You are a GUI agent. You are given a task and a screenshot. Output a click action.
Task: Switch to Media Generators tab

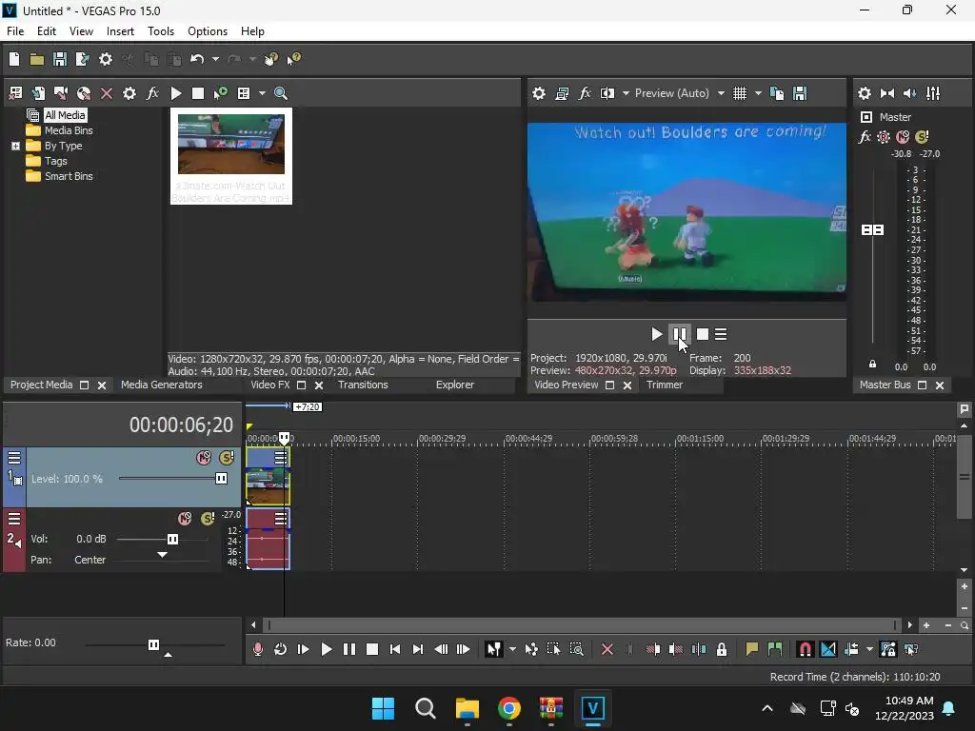[162, 385]
